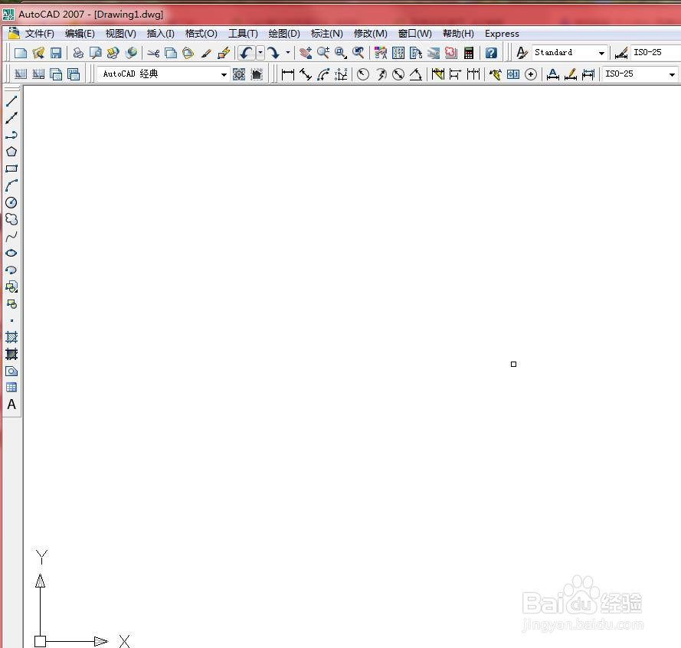Select the Aligned Dimension tool
The height and width of the screenshot is (648, 681).
tap(306, 74)
